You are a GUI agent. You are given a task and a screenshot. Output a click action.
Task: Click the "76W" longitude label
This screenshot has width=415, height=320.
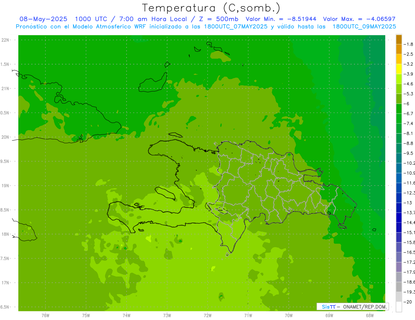click(45, 316)
